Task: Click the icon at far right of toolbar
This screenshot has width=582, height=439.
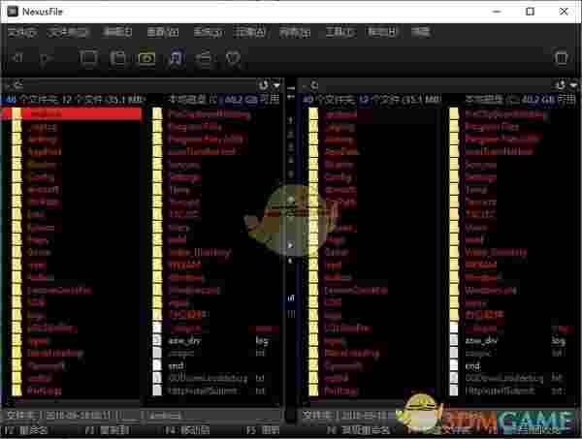Action: click(562, 58)
